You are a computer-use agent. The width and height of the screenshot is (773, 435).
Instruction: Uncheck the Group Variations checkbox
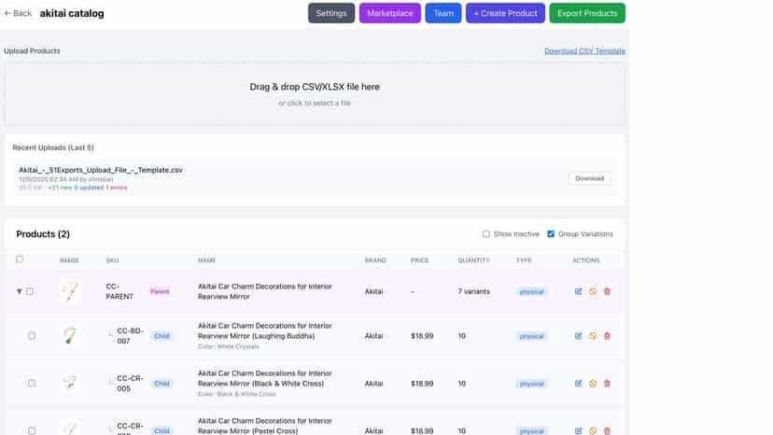[x=551, y=233]
